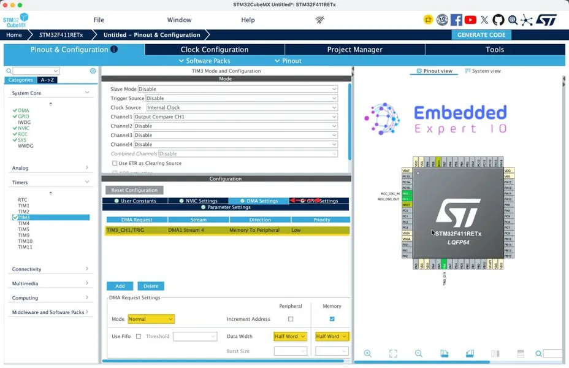
Task: Open the Trigger Source dropdown
Action: pos(242,98)
